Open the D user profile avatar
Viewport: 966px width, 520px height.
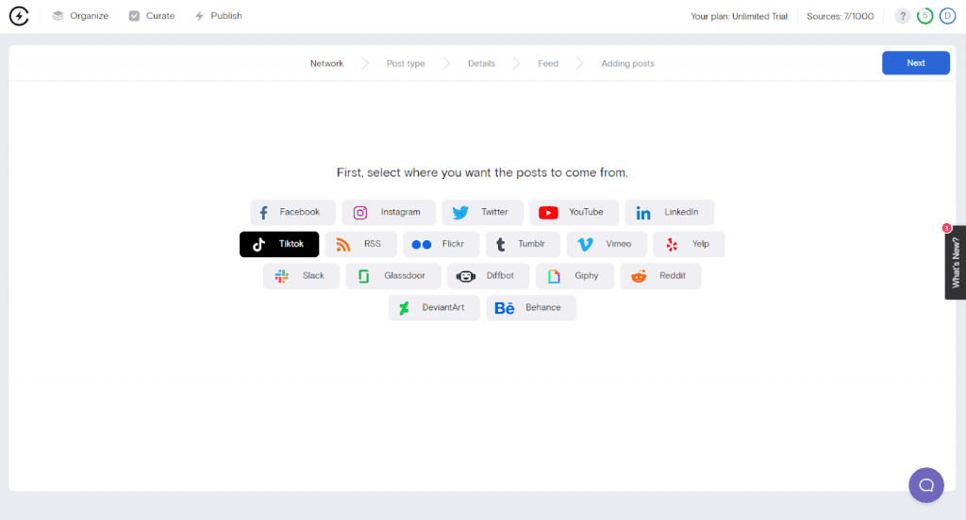click(x=947, y=16)
